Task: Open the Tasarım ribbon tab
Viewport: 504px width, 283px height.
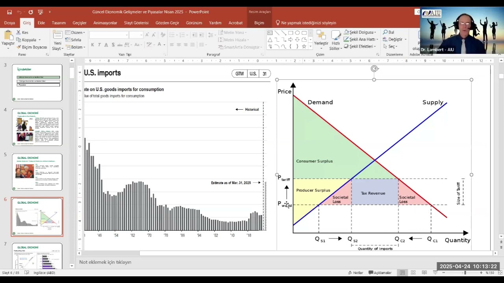Action: [59, 23]
